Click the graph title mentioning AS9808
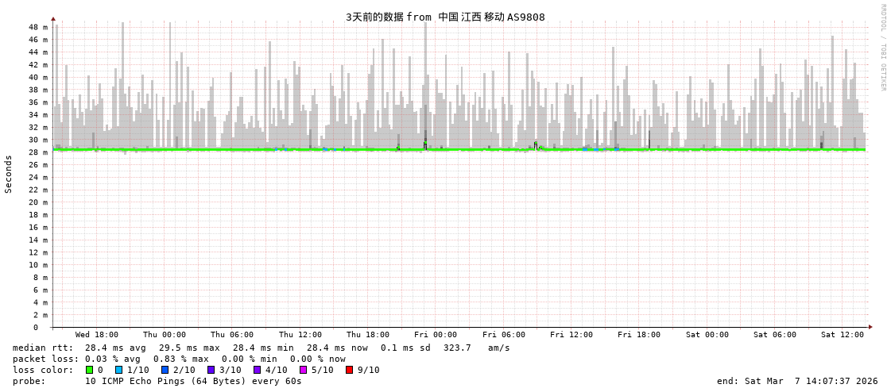This screenshot has height=392, width=891. click(x=445, y=17)
